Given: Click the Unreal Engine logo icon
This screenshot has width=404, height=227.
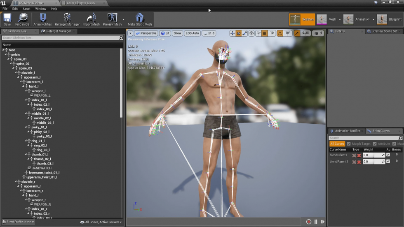Looking at the screenshot, I should point(3,3).
